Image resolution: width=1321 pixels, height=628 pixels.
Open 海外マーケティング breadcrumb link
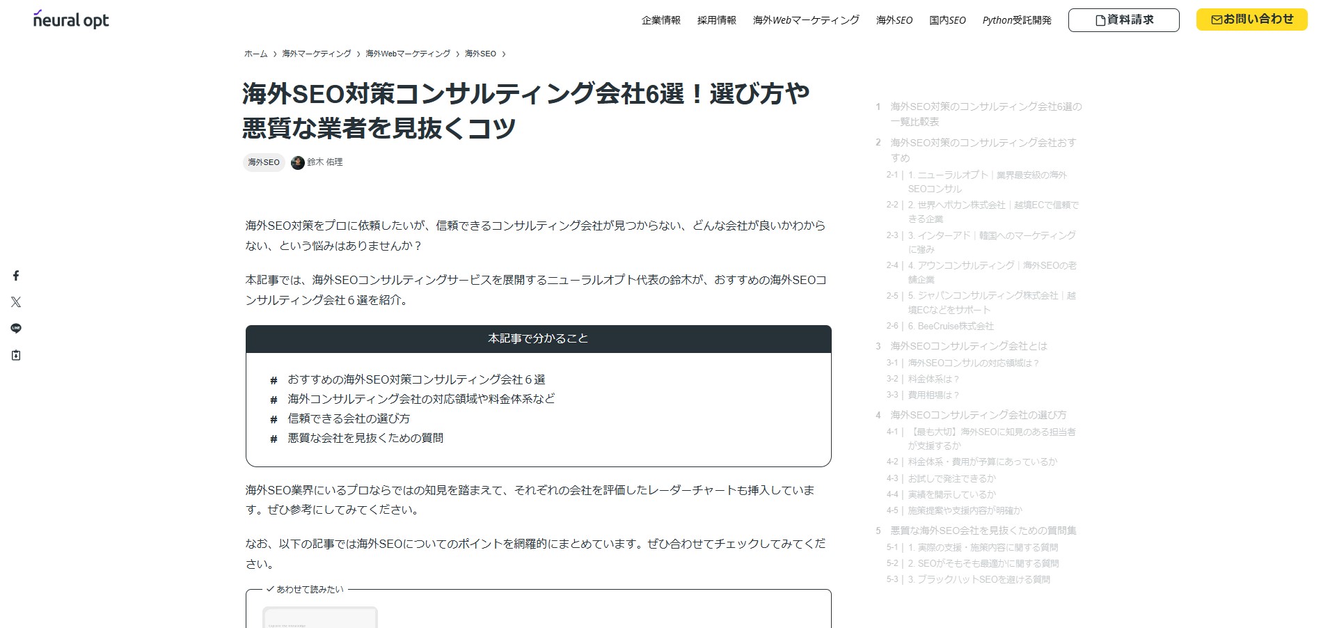click(316, 54)
